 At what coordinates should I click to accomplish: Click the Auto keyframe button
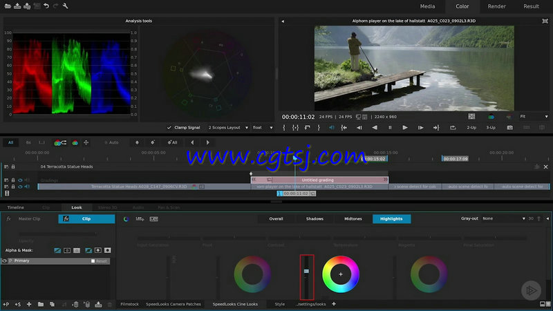click(x=112, y=142)
